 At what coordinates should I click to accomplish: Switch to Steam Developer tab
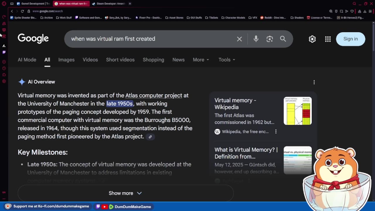[109, 4]
